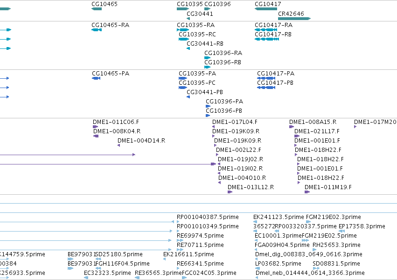Click EST label EP17358.3prime
Screen dimensions: 397x280
[362, 226]
